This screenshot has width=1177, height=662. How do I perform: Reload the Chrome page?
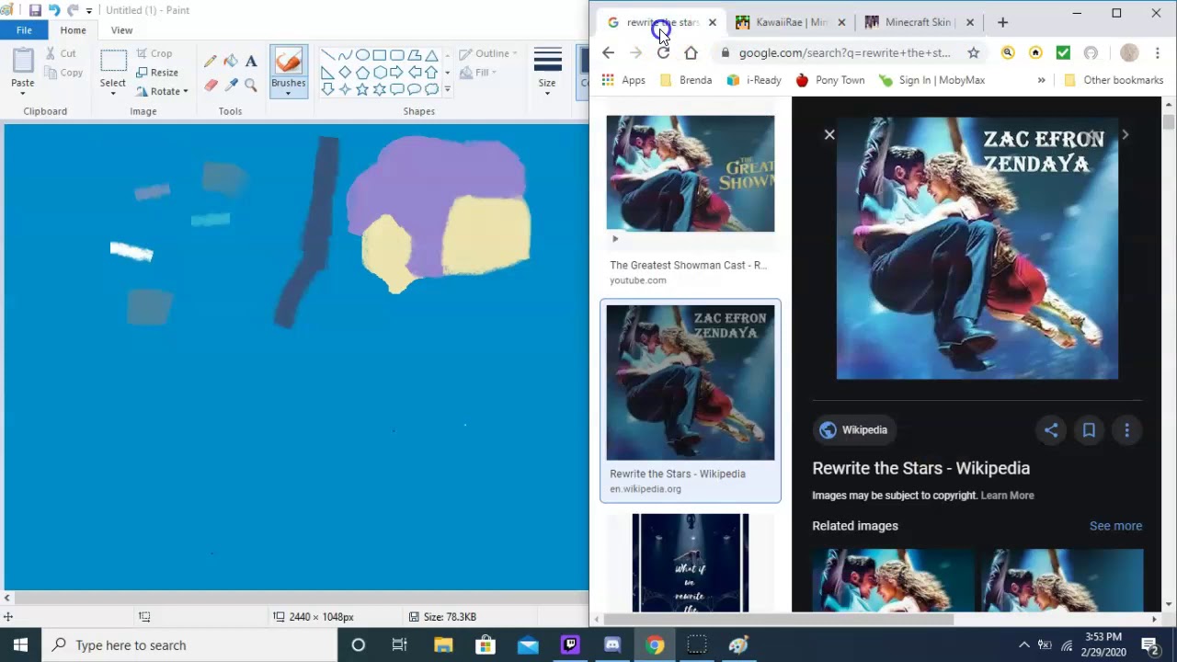tap(663, 52)
